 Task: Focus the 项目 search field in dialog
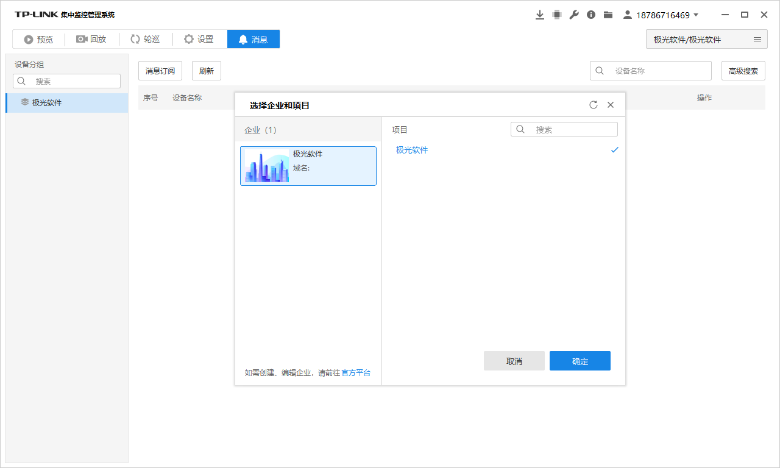[564, 129]
